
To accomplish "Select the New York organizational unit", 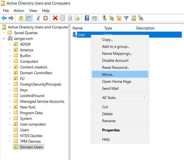I will [x=28, y=107].
